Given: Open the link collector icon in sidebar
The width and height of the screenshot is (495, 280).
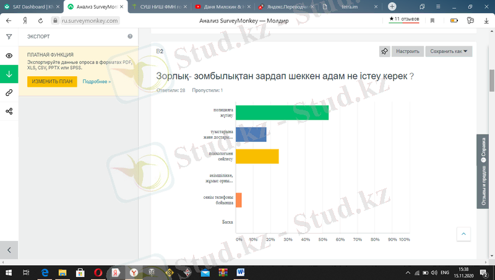Looking at the screenshot, I should pos(9,92).
